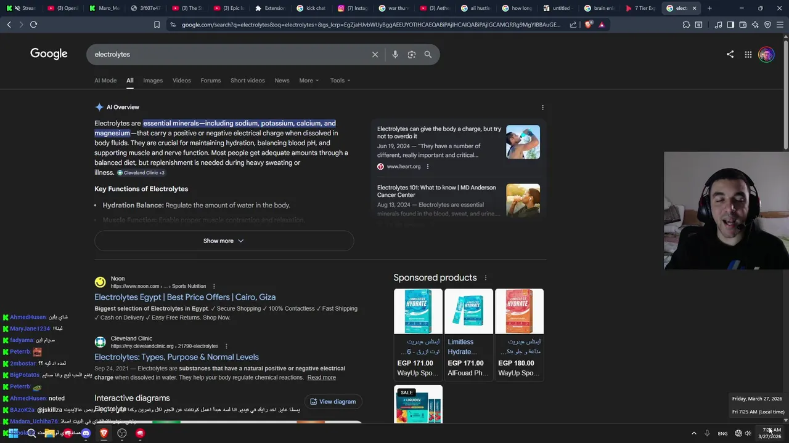Image resolution: width=789 pixels, height=443 pixels.
Task: Open taskbar search magnifier
Action: tap(31, 433)
